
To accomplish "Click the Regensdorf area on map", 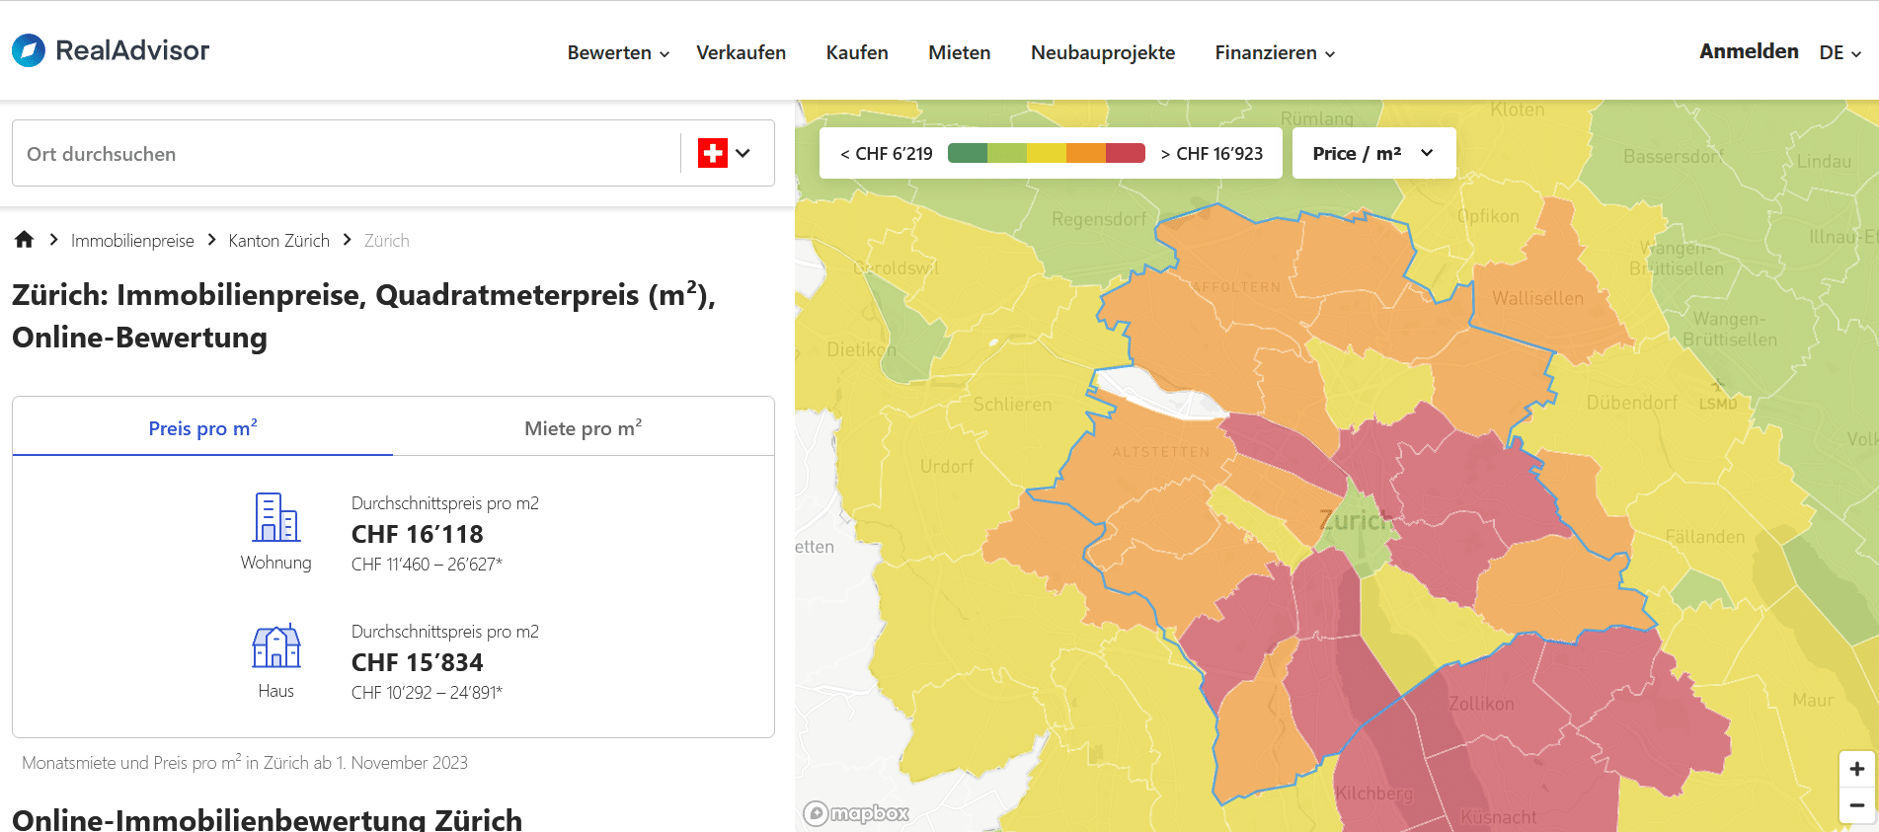I will [x=1099, y=219].
